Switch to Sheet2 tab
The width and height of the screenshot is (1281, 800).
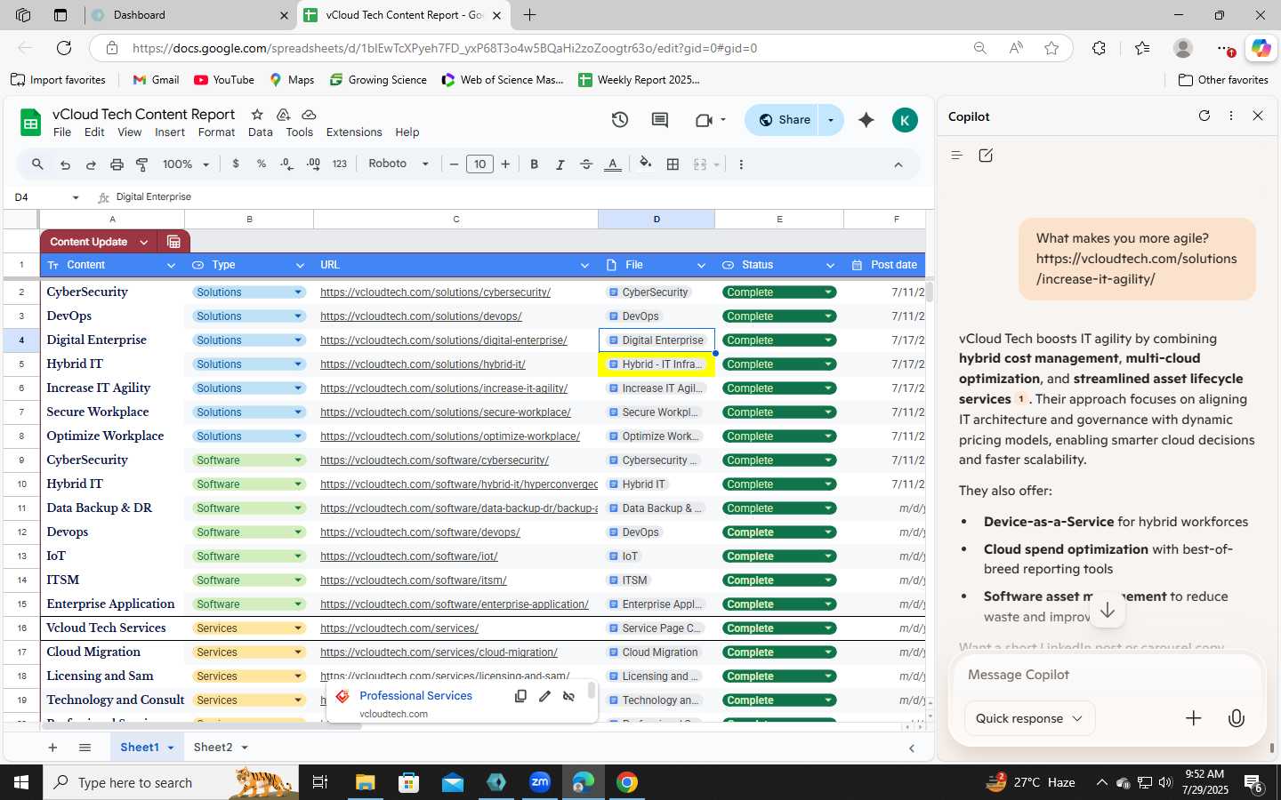point(213,748)
